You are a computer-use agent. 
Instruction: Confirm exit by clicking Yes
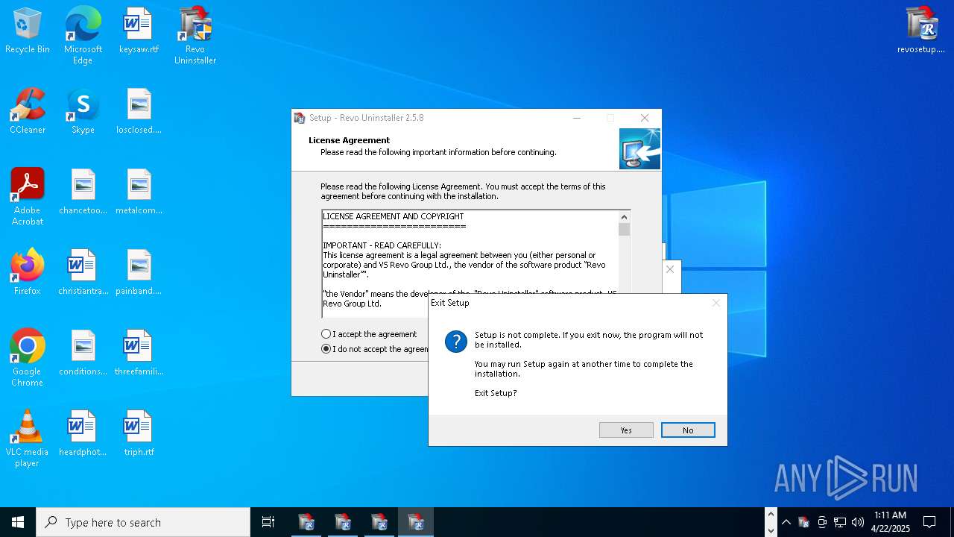coord(626,430)
